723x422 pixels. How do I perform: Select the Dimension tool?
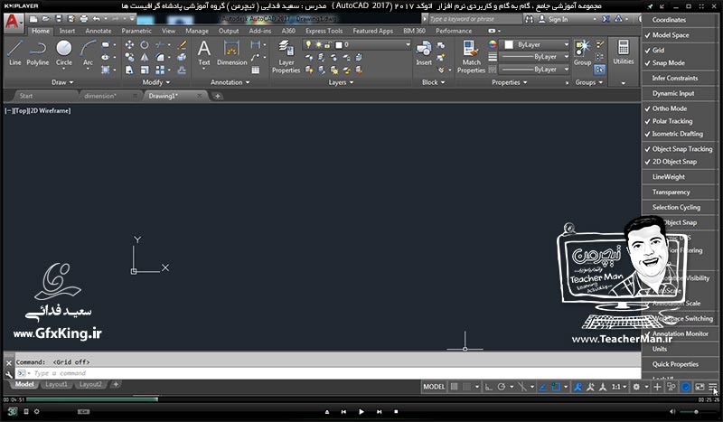point(232,52)
